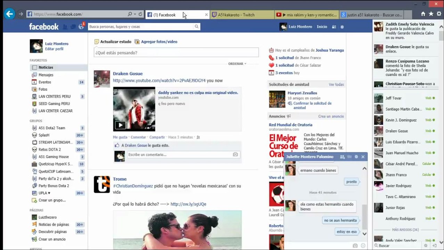This screenshot has height=250, width=444.
Task: Open Luiz Montero's profile picture in sidebar
Action: pos(36,46)
